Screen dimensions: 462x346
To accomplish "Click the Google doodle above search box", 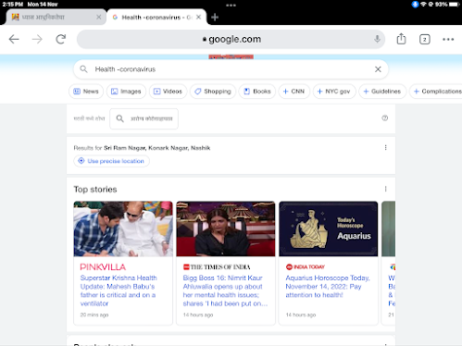I will click(x=231, y=57).
